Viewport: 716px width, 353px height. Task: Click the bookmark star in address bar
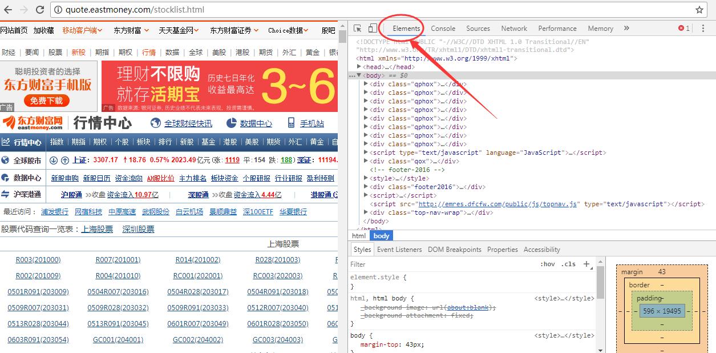click(700, 9)
